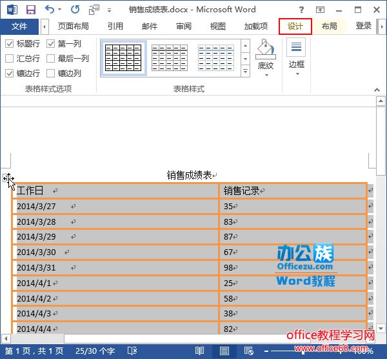The height and width of the screenshot is (359, 387).
Task: Click the vertical scrollbar down arrow
Action: [x=381, y=329]
